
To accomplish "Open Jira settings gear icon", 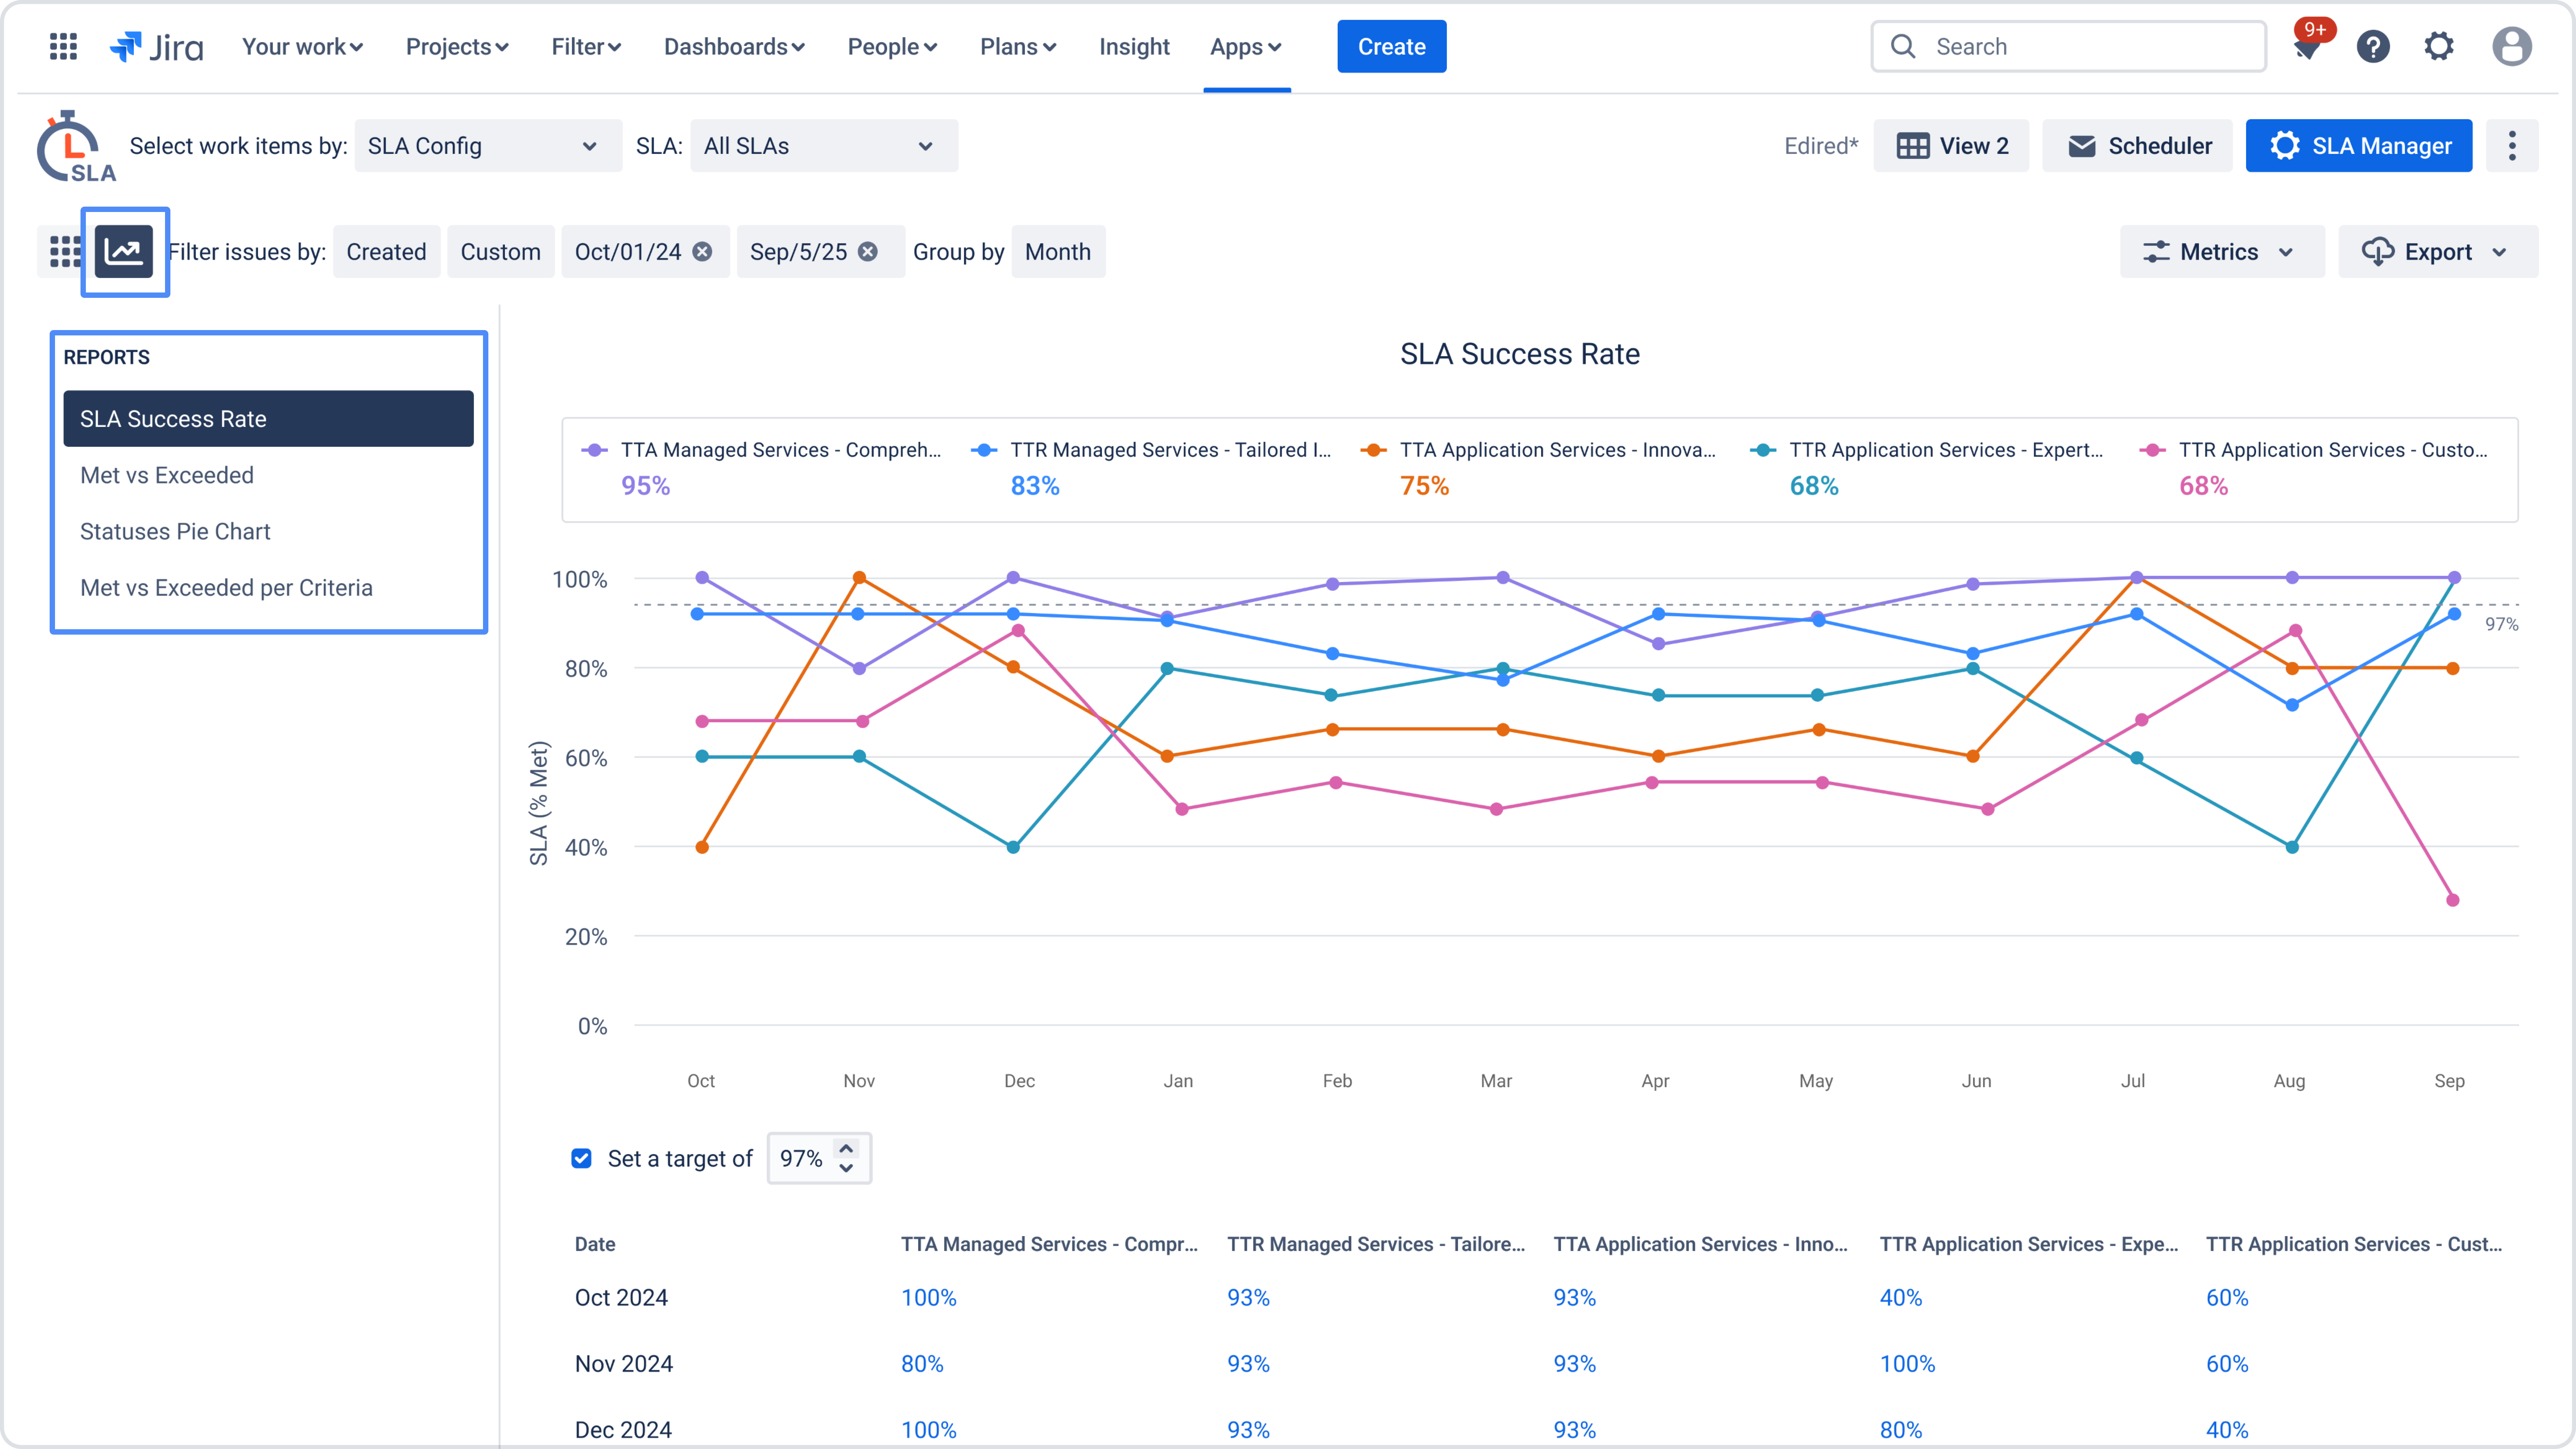I will (x=2439, y=46).
